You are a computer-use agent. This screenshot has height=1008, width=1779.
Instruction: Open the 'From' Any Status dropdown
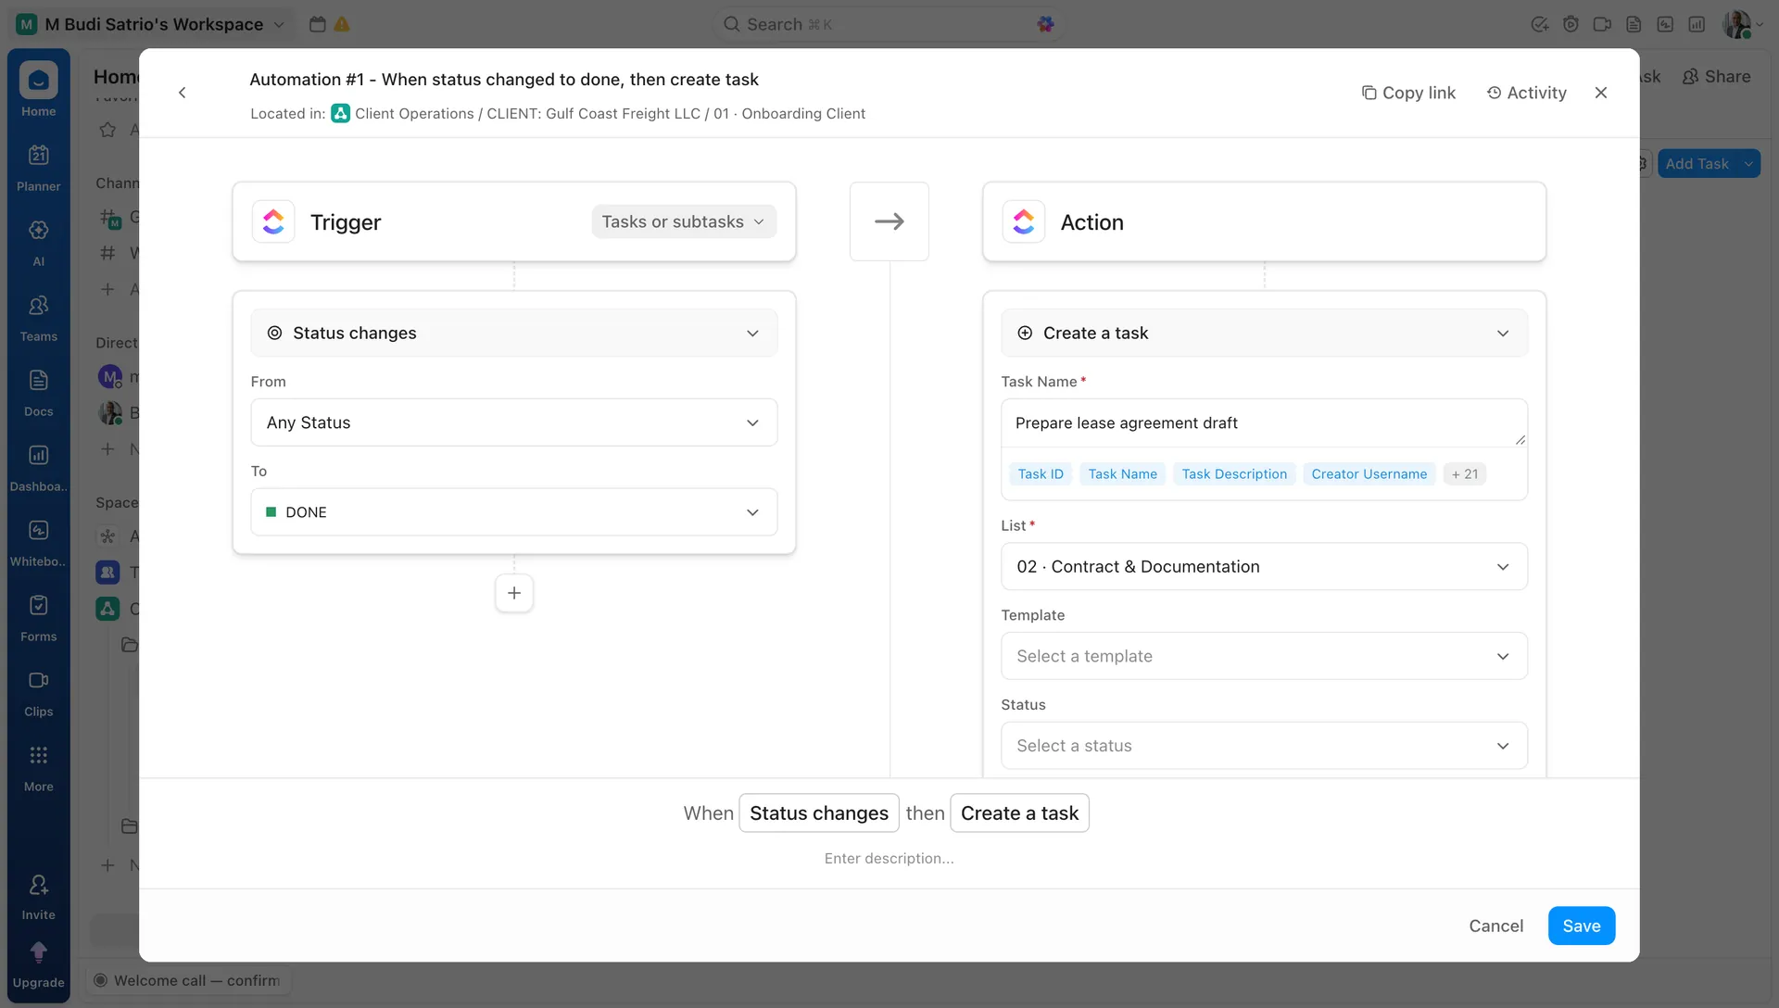tap(513, 422)
